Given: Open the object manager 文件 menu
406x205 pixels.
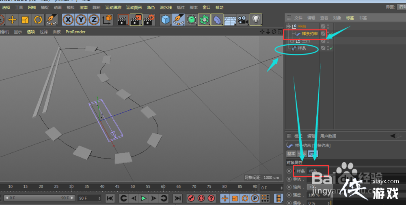Looking at the screenshot, I should (298, 18).
